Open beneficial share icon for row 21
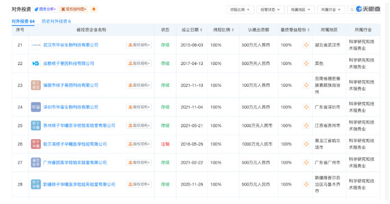The width and height of the screenshot is (390, 204). (306, 45)
